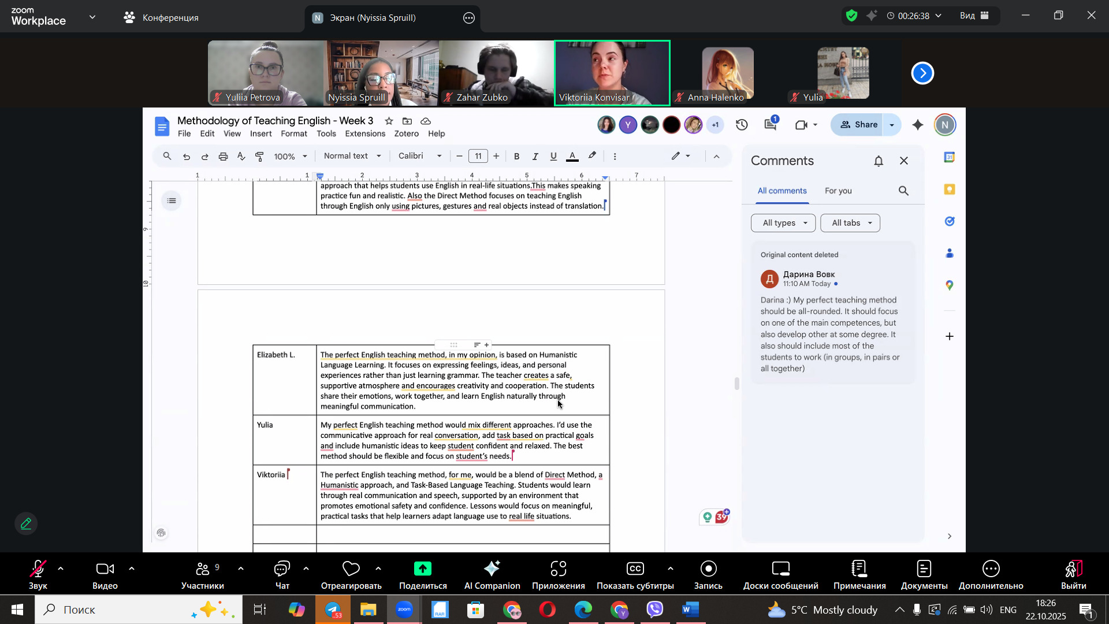Viewport: 1109px width, 624px height.
Task: Open the text color picker
Action: (572, 157)
